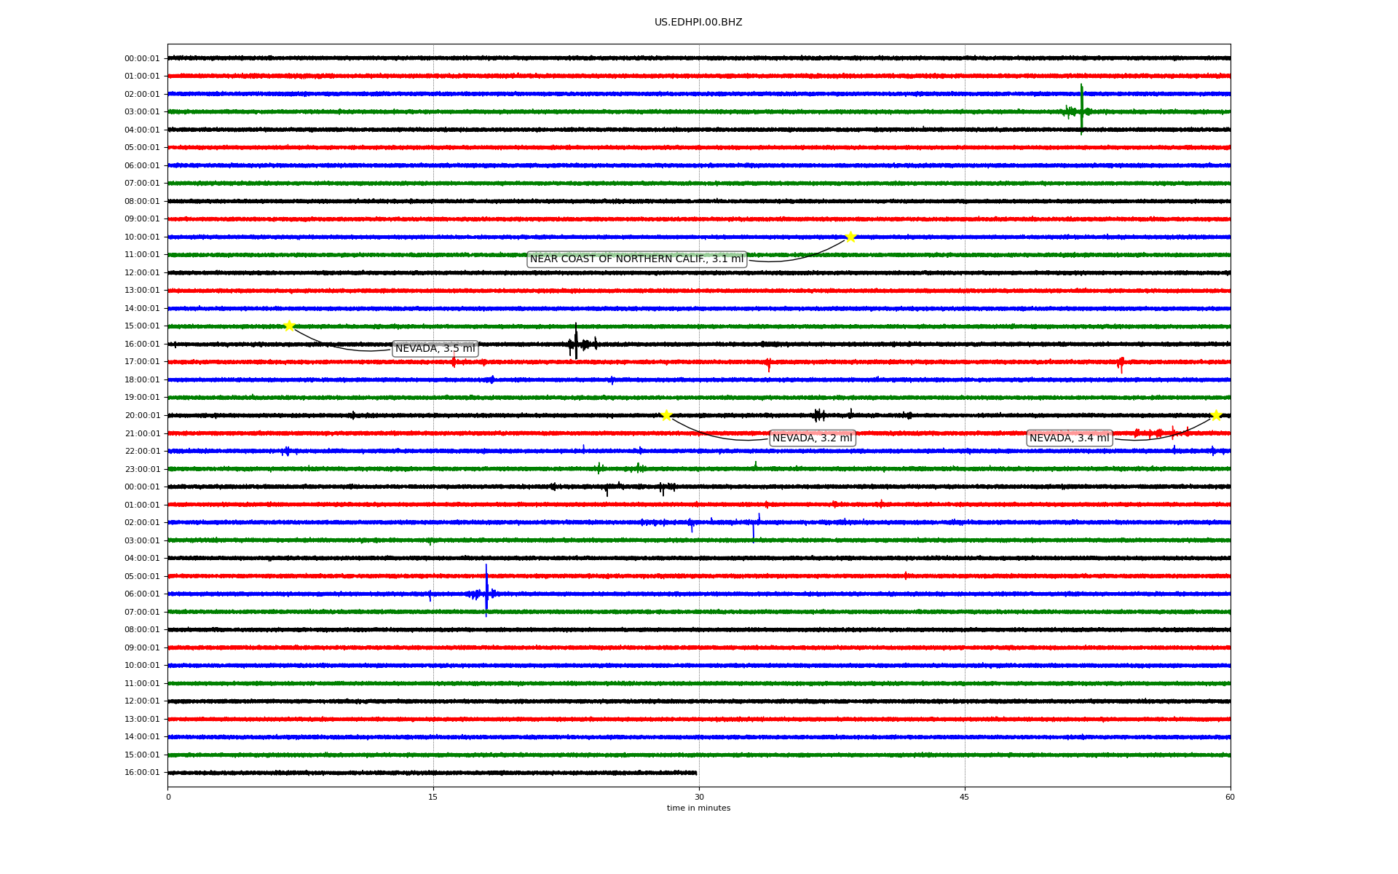This screenshot has height=874, width=1398.
Task: Click the NEVADA, 3.2 ml annotation label
Action: click(812, 438)
